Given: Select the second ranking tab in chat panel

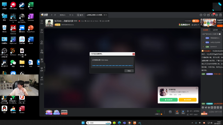Looking at the screenshot, I should pyautogui.click(x=215, y=30).
